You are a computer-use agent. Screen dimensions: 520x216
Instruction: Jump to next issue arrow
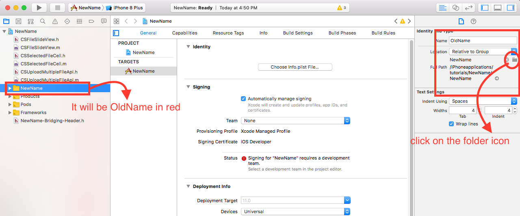[x=409, y=21]
